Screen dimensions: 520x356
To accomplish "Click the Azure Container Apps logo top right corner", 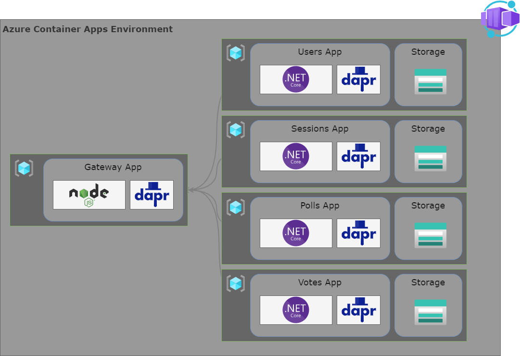I will click(x=499, y=18).
